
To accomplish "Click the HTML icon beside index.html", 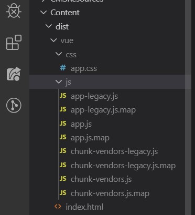I will tap(58, 207).
